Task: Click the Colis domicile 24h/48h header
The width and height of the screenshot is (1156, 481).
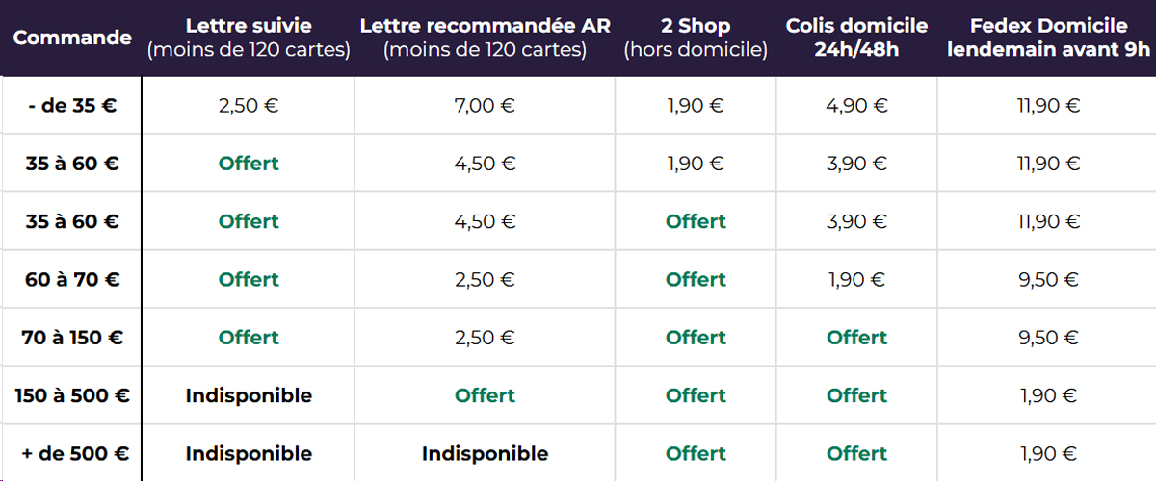Action: (856, 38)
